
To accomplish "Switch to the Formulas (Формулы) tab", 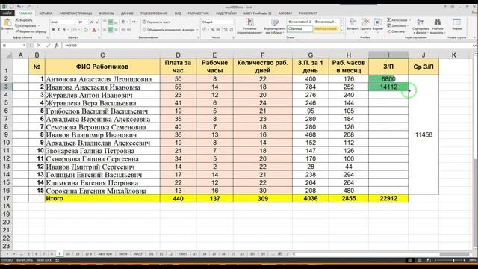I will tap(106, 13).
